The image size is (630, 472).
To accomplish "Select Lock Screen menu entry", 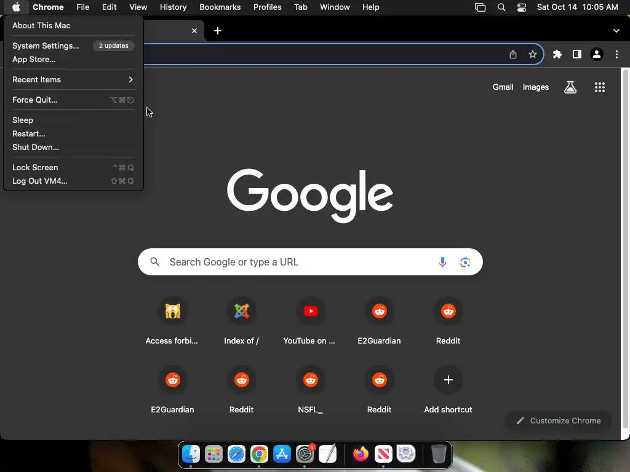I will click(73, 167).
